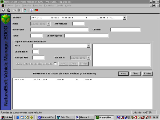Image resolution: width=160 pixels, height=120 pixels.
Task: Open the blue info speech bubble icon
Action: (x=31, y=10)
